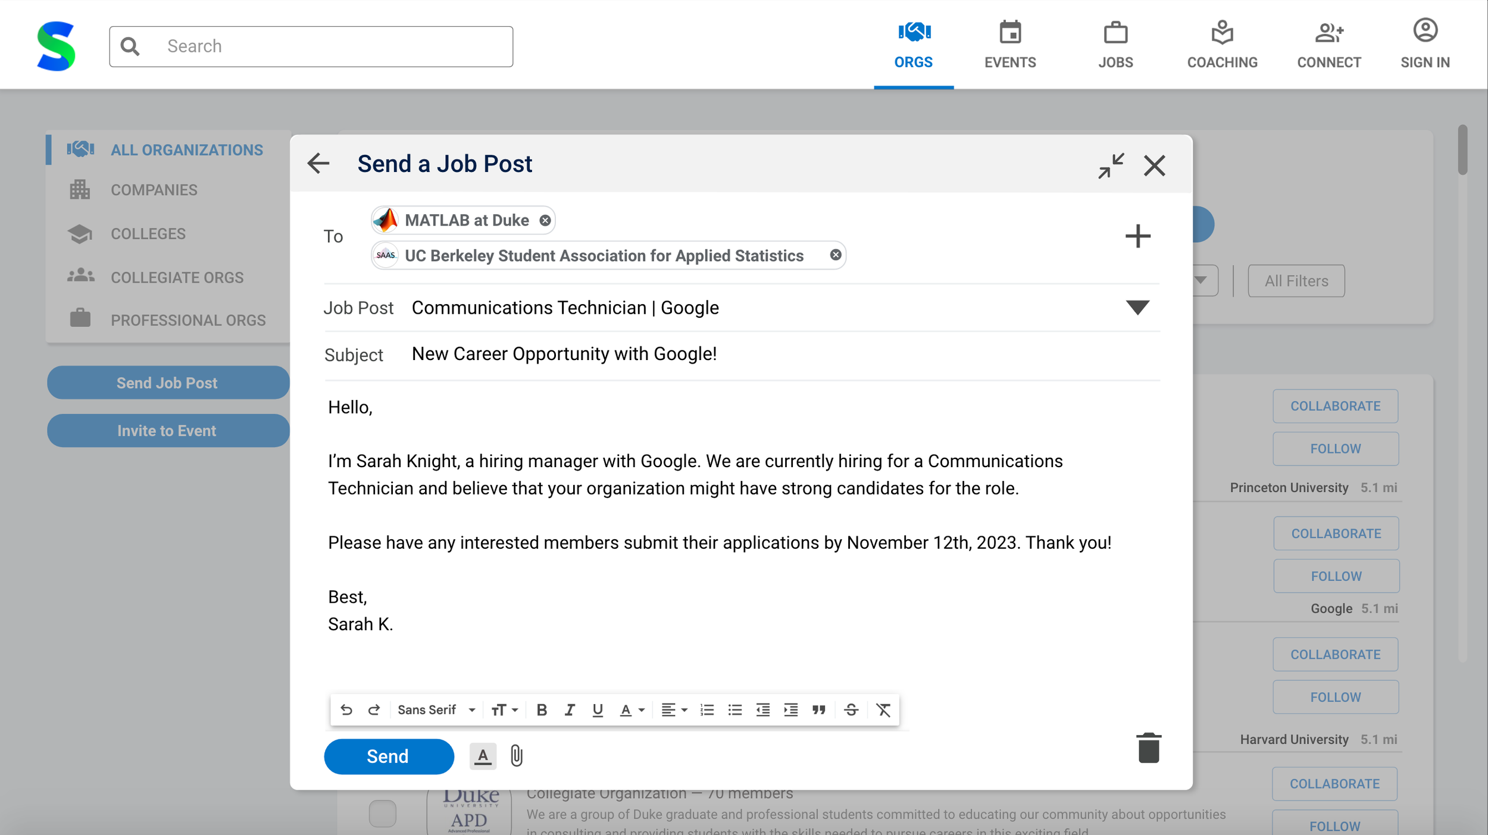Screen dimensions: 1488x835
Task: Attach a file with the paperclip icon
Action: (x=516, y=756)
